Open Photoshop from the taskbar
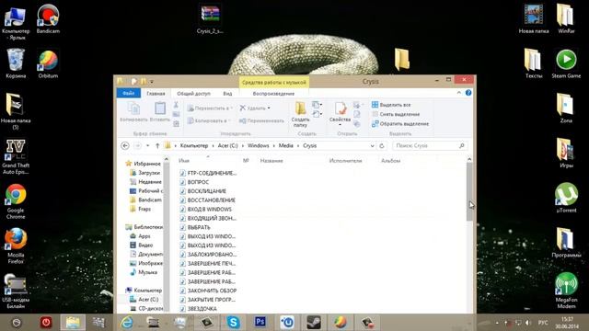This screenshot has width=589, height=331. (260, 322)
